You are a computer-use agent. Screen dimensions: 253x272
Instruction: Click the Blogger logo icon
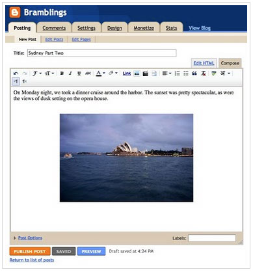15,12
